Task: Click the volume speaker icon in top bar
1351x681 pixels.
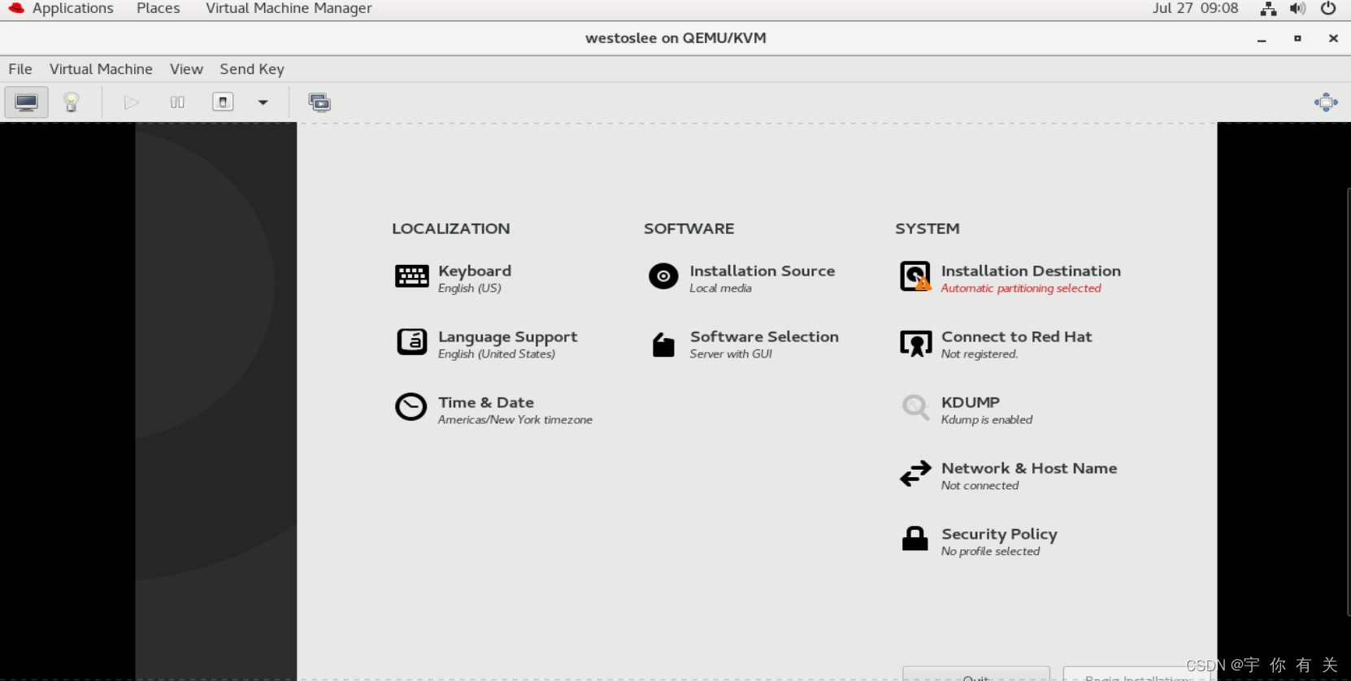Action: (x=1297, y=9)
